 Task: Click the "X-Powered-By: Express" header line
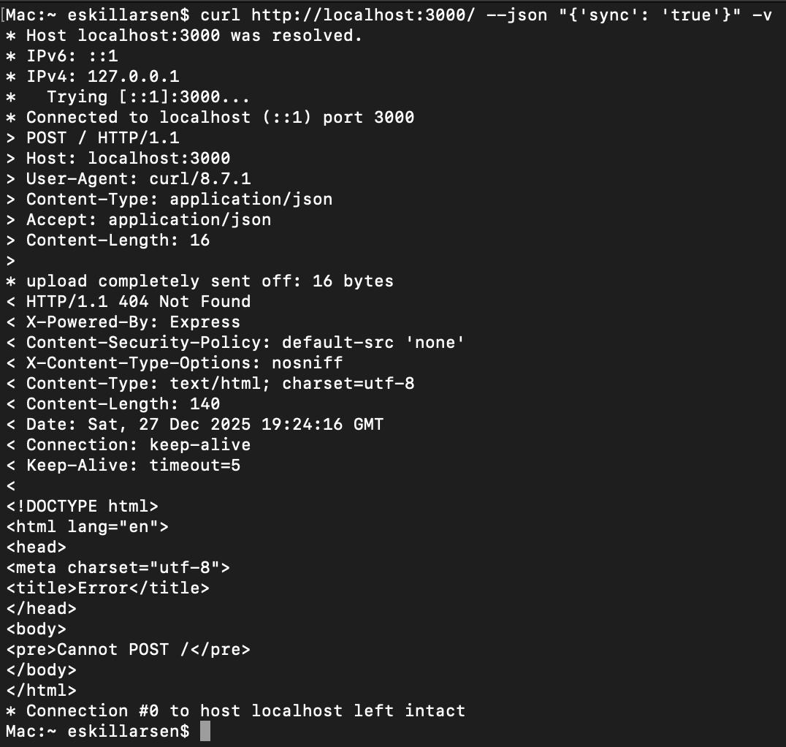133,322
